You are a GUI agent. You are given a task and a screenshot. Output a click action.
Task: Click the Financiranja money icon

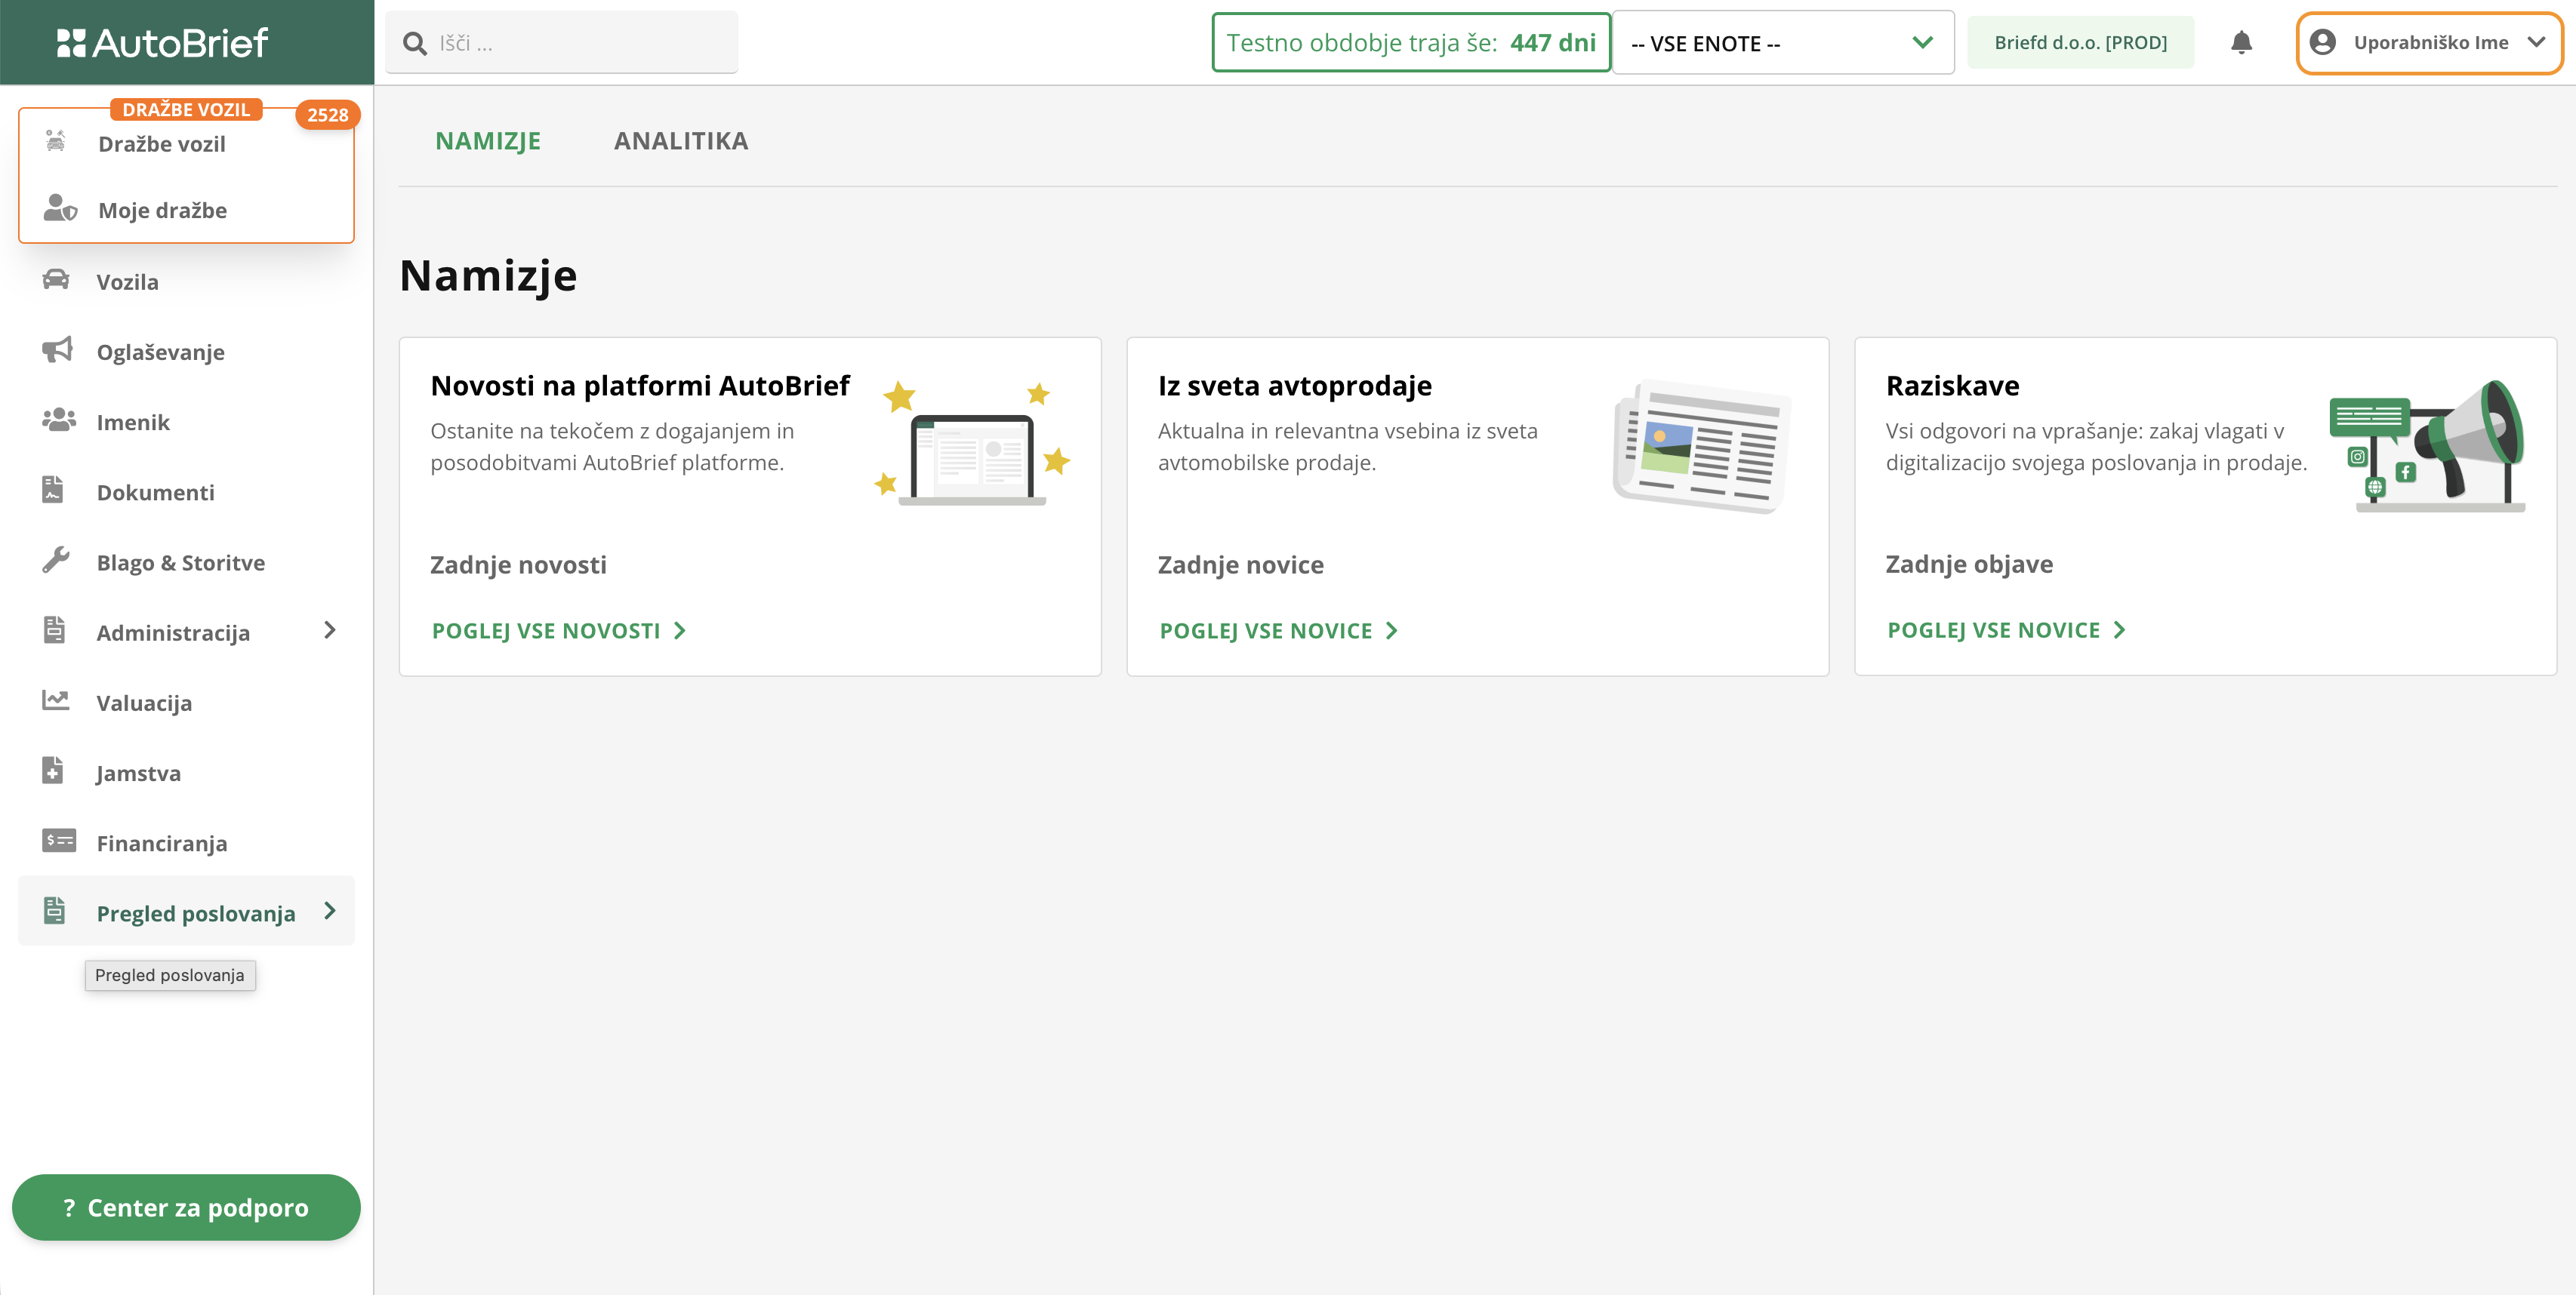point(58,841)
